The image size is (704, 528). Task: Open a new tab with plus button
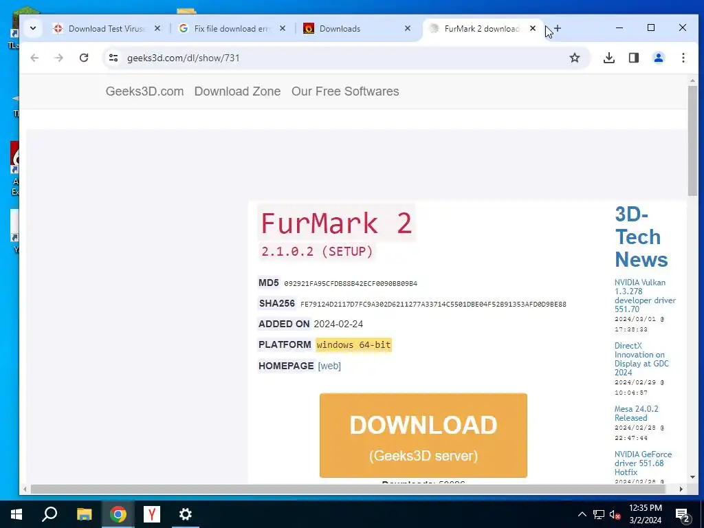tap(557, 28)
